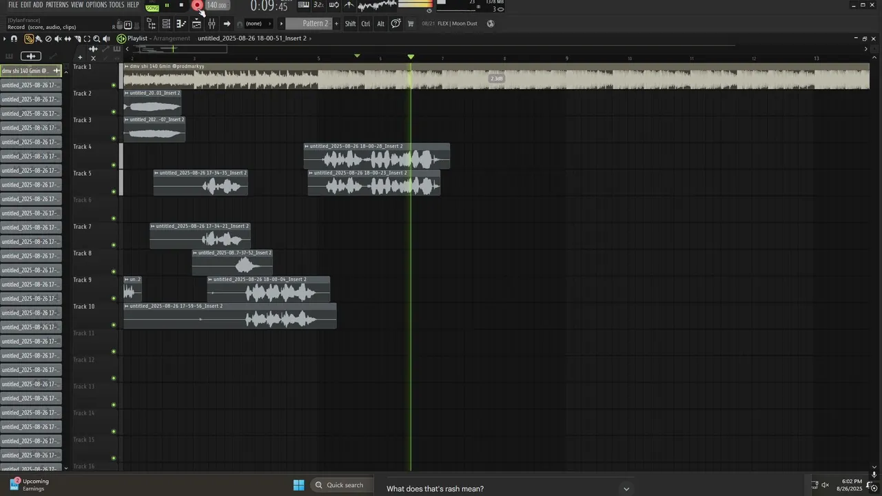Click the song time display 0:09:45
Viewport: 882px width, 496px height.
click(x=269, y=6)
